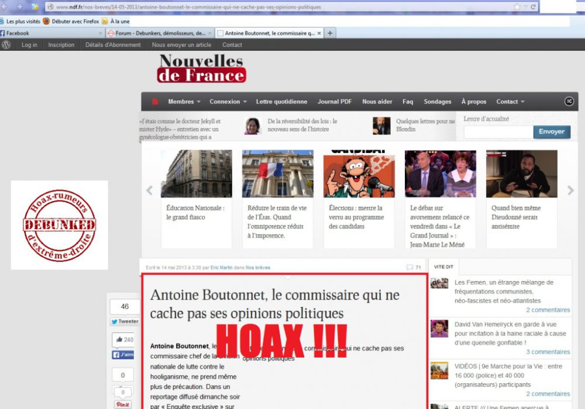Click 2 commentaires under Femen article

[548, 310]
